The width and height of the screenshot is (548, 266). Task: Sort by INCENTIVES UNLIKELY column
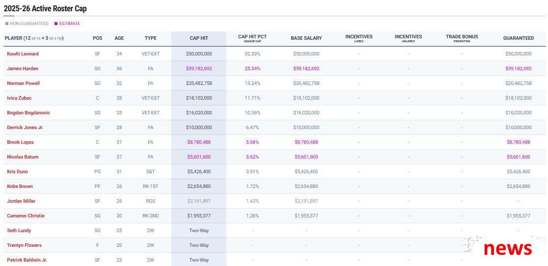tap(408, 38)
